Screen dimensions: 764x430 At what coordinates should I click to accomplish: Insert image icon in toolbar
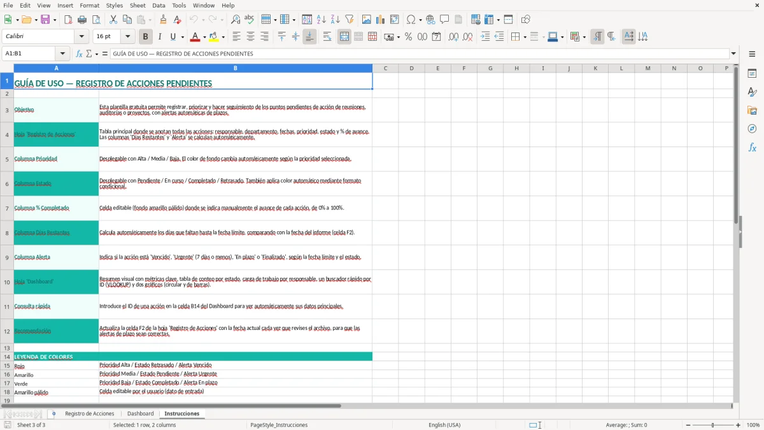click(367, 20)
